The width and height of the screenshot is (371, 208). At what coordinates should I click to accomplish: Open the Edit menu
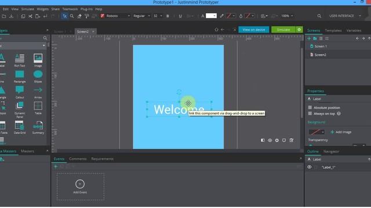tap(6, 9)
